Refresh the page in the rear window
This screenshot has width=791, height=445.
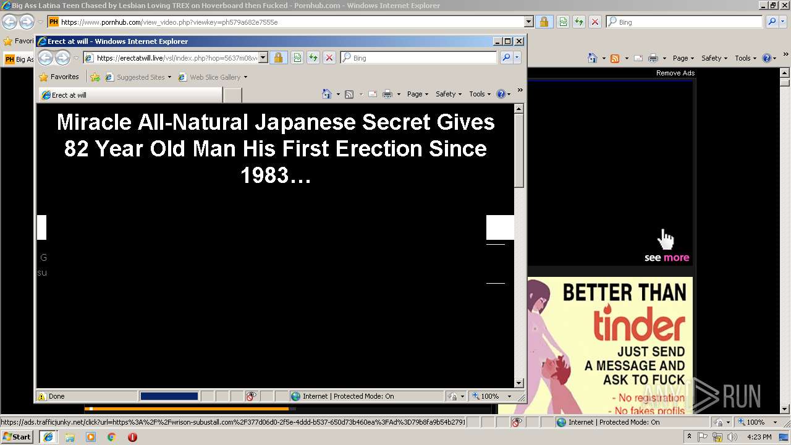[x=579, y=22]
